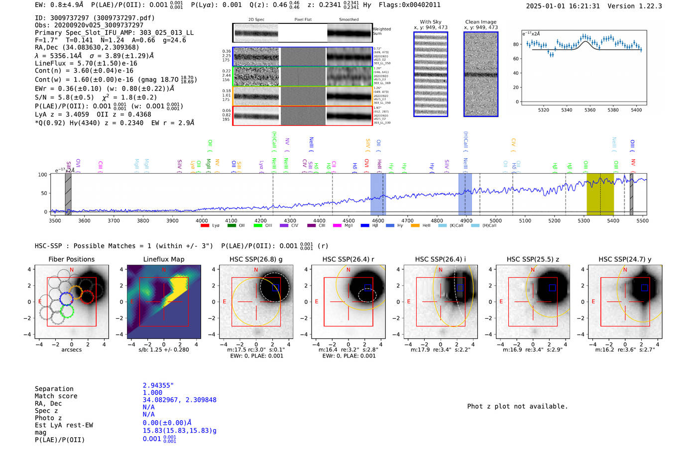Image resolution: width=697 pixels, height=474 pixels.
Task: Select the orange-bordered 2D spectrum fiber row
Action: tap(303, 96)
